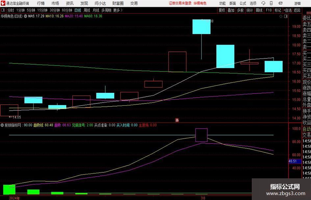The width and height of the screenshot is (311, 200).
Task: Open the 行情 menu
Action: tap(41, 3)
